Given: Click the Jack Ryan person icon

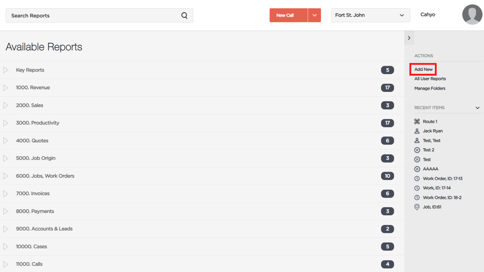Looking at the screenshot, I should tap(417, 131).
